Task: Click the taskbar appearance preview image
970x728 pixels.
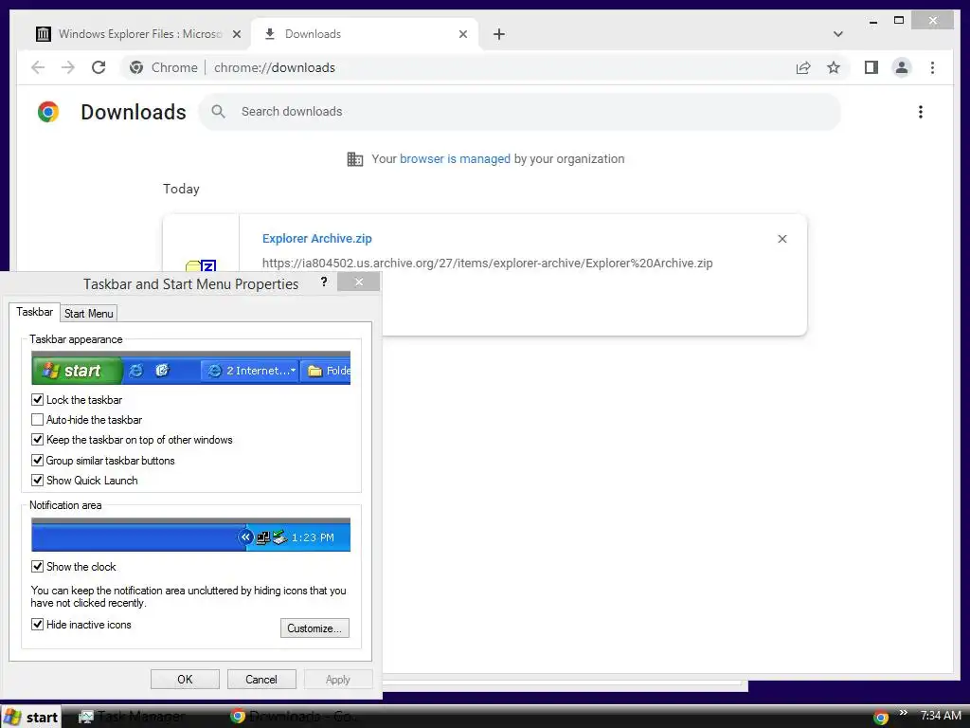Action: tap(190, 369)
